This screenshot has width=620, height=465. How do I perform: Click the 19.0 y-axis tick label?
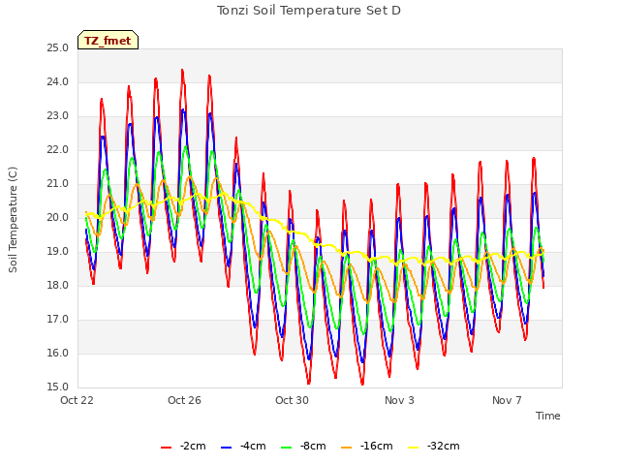click(x=58, y=252)
